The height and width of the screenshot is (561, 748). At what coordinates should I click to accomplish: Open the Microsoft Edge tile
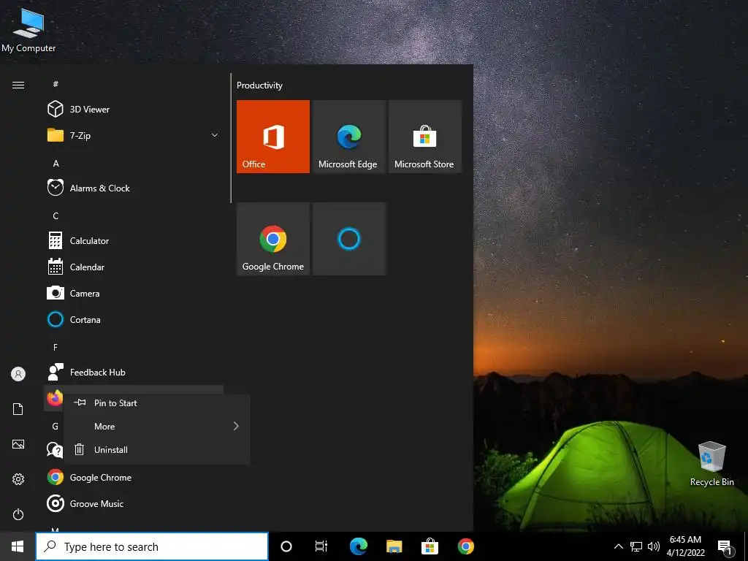tap(349, 137)
